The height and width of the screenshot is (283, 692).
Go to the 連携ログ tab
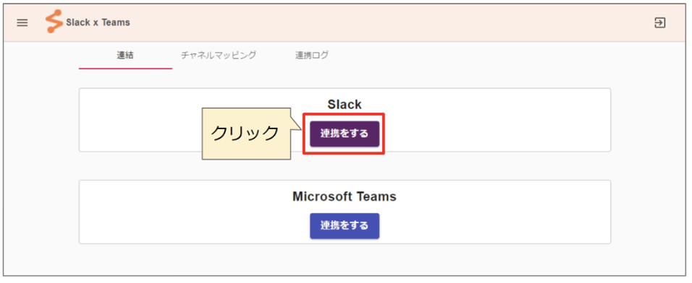click(311, 56)
